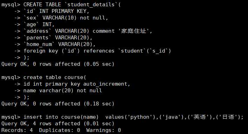Image resolution: width=248 pixels, height=134 pixels.
Task: Click the `home_num` VARCHAR(20) line
Action: tap(59, 44)
